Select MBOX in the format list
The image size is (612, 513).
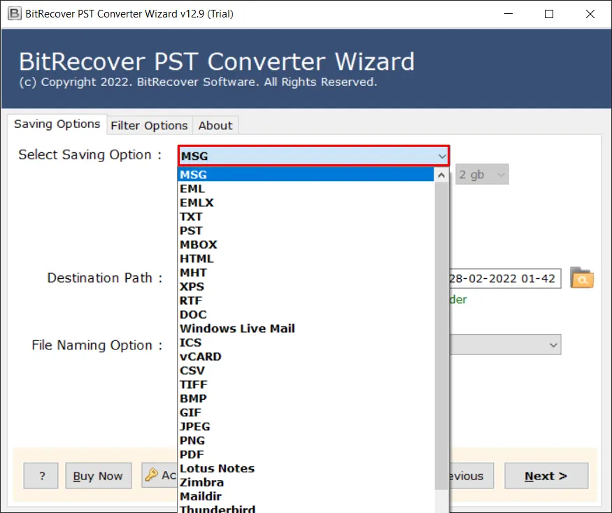199,245
